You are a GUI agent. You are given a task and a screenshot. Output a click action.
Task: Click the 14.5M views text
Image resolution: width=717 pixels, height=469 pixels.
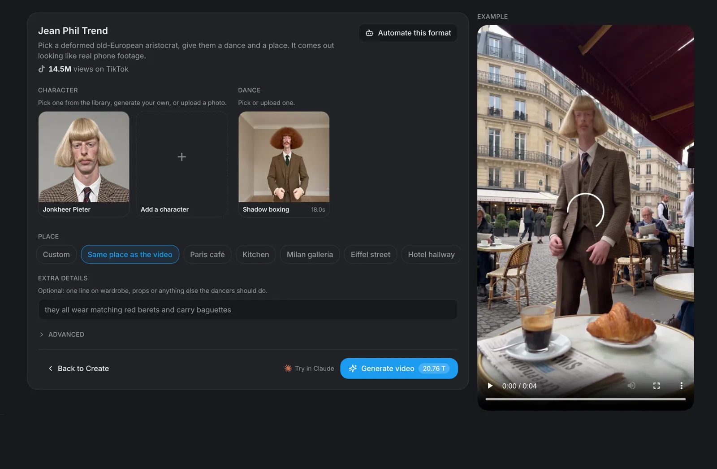[x=88, y=69]
